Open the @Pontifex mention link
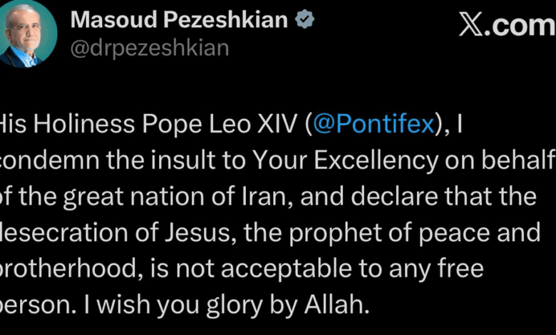Image resolution: width=556 pixels, height=335 pixels. [374, 125]
